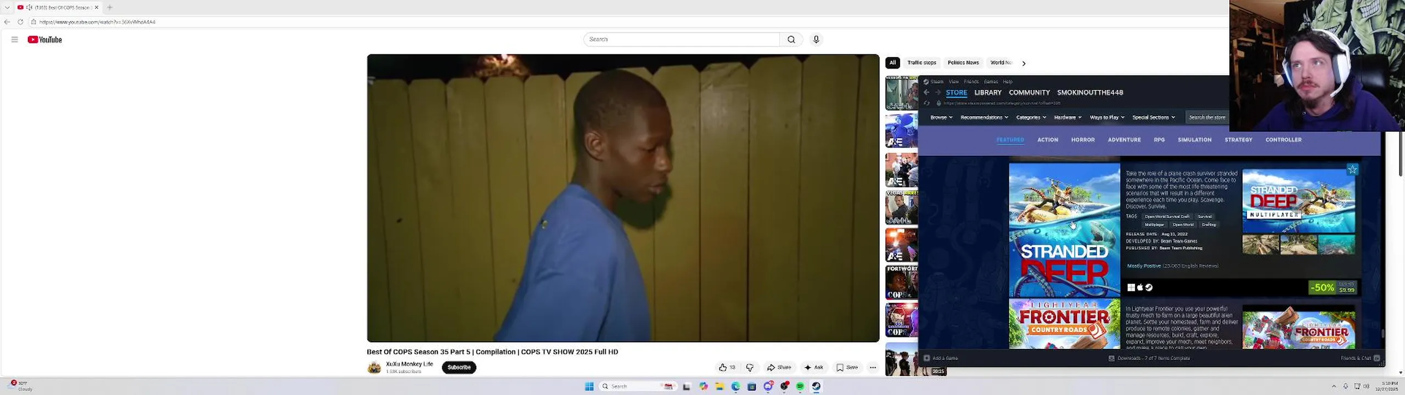Expand the Categories dropdown

(x=1031, y=117)
